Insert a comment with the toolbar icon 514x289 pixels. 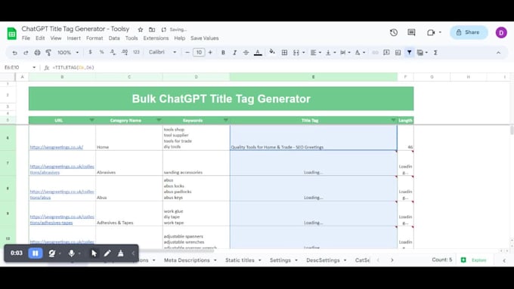click(x=386, y=52)
